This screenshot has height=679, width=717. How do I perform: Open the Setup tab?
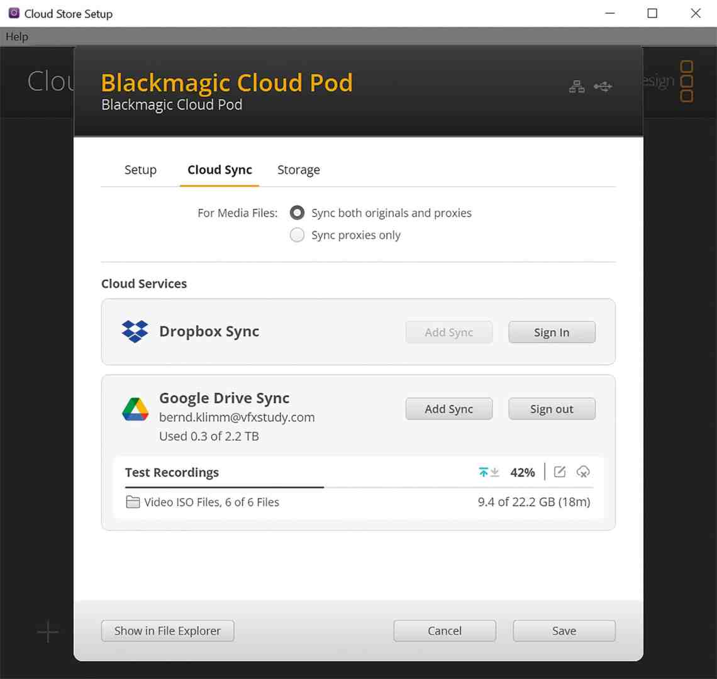pos(140,170)
